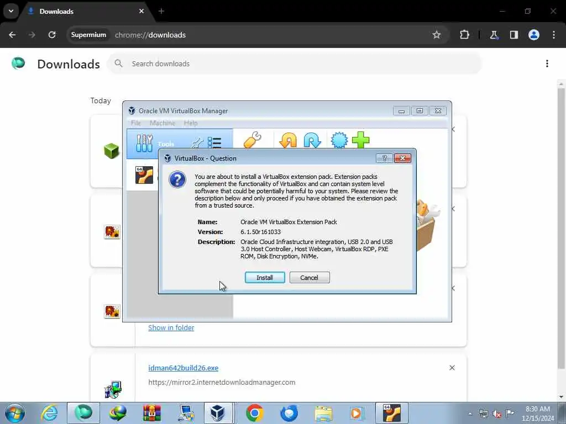Open the Windows Start menu
Screen dimensions: 566x424
click(15, 413)
